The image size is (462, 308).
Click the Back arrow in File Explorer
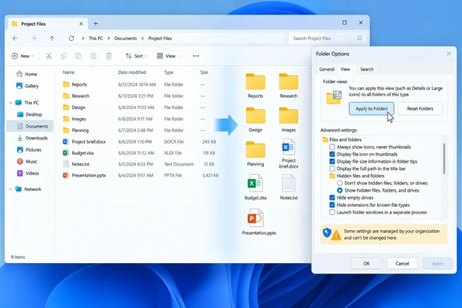(x=15, y=38)
